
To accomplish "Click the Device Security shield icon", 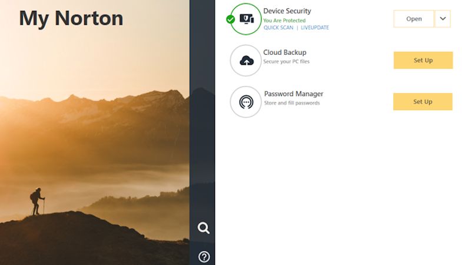I will point(246,19).
